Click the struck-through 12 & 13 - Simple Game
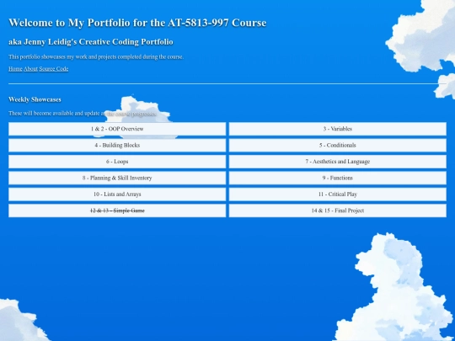 117,210
